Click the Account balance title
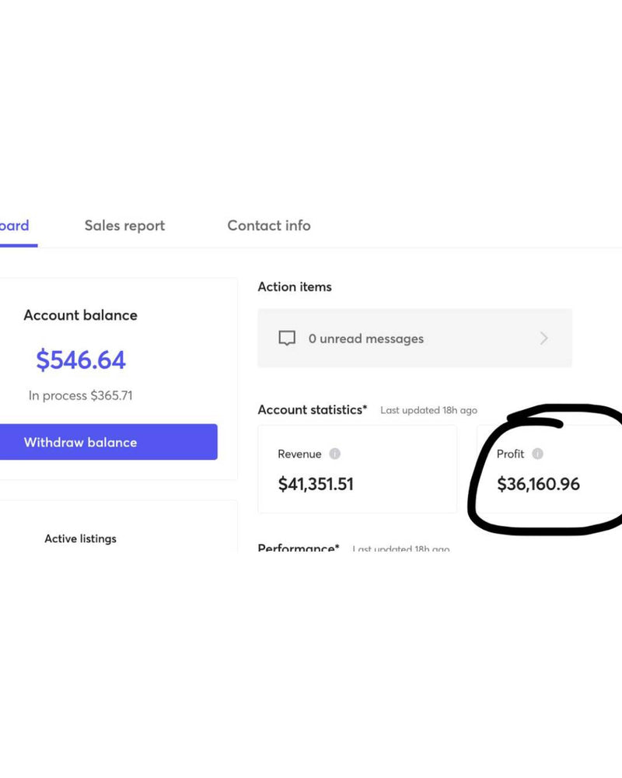This screenshot has width=622, height=778. [x=80, y=315]
